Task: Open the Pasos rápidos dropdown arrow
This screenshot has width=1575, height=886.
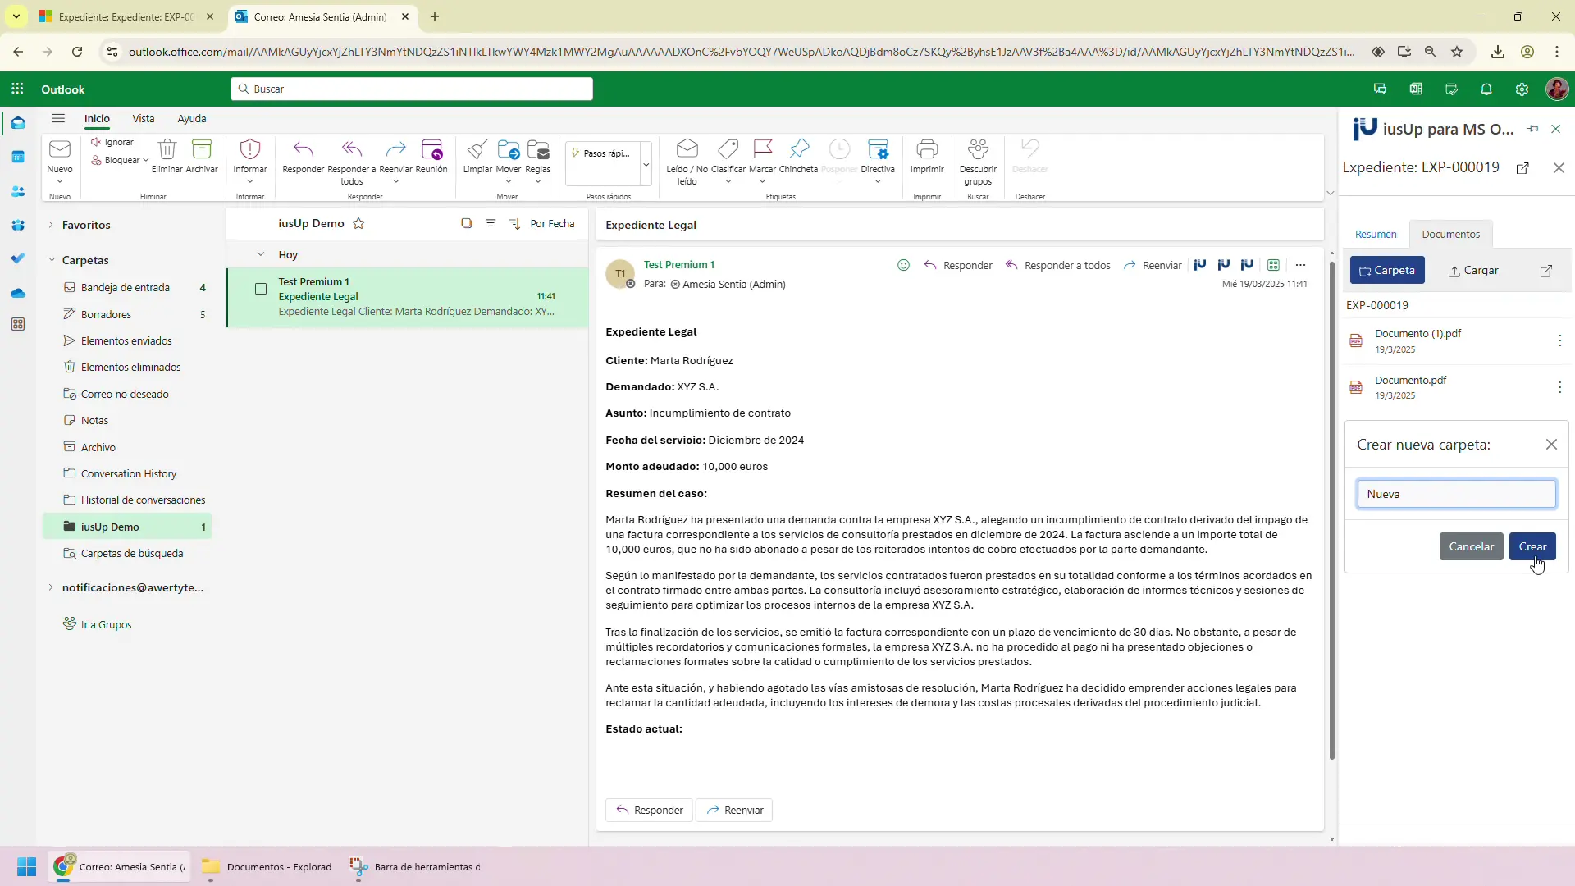Action: pyautogui.click(x=646, y=164)
